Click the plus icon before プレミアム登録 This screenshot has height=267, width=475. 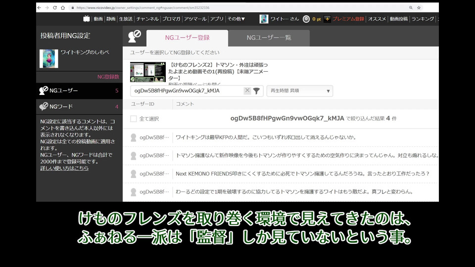pos(327,19)
